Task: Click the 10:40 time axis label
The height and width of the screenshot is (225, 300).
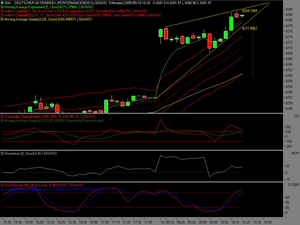Action: pos(268,222)
